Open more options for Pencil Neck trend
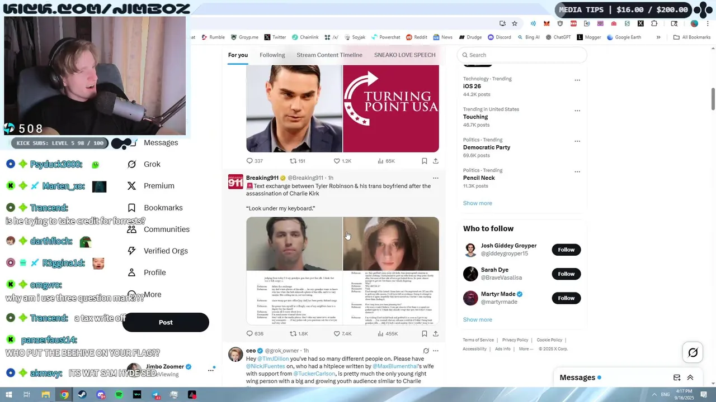The width and height of the screenshot is (716, 402). click(577, 171)
